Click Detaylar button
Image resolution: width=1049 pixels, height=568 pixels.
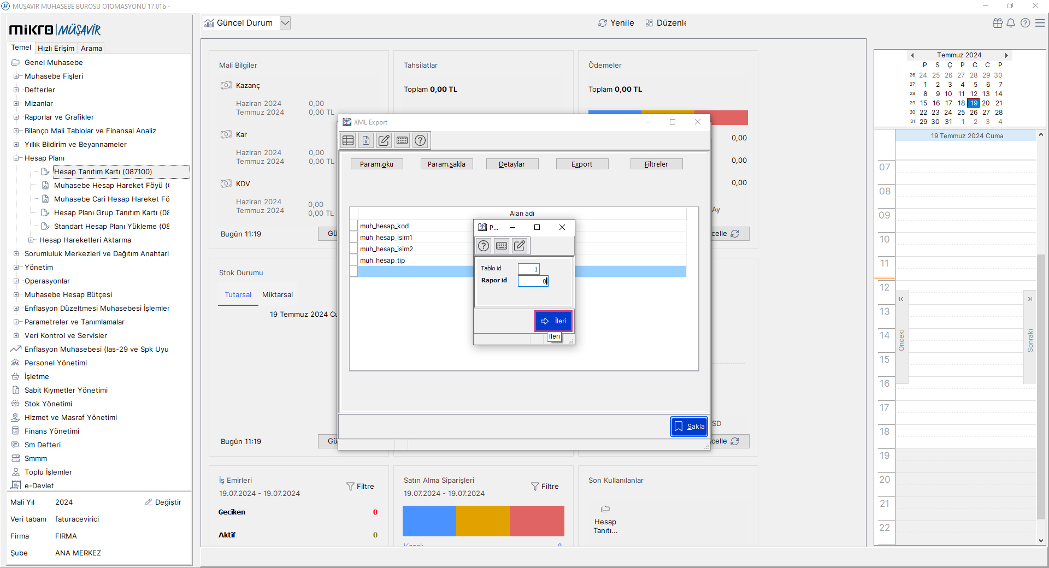tap(512, 164)
